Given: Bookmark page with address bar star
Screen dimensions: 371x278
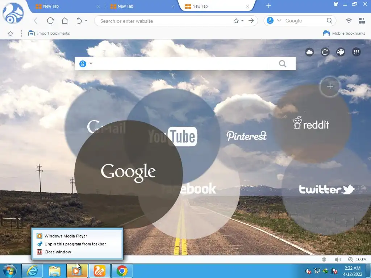Looking at the screenshot, I should pos(236,21).
